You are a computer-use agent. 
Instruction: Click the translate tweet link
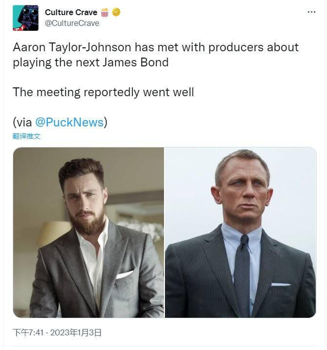(x=26, y=136)
